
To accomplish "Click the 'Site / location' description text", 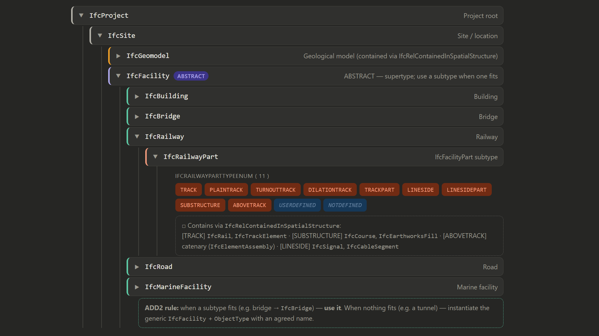I will point(478,36).
